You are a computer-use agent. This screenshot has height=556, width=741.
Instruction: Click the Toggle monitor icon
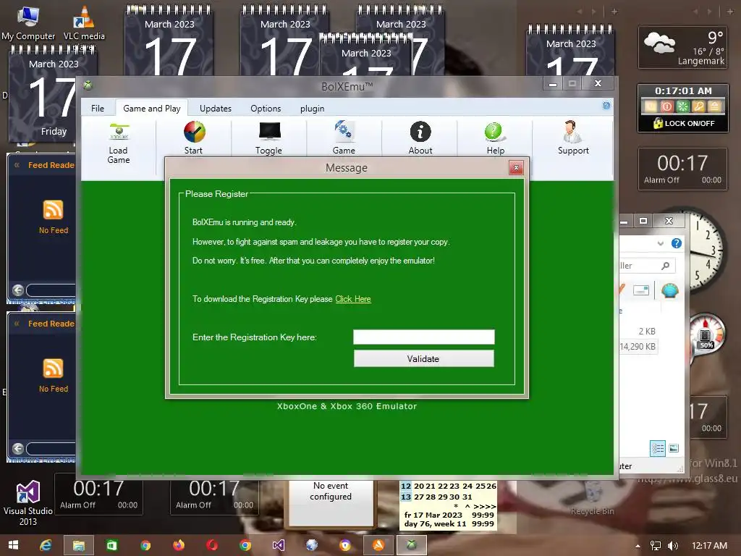(269, 132)
